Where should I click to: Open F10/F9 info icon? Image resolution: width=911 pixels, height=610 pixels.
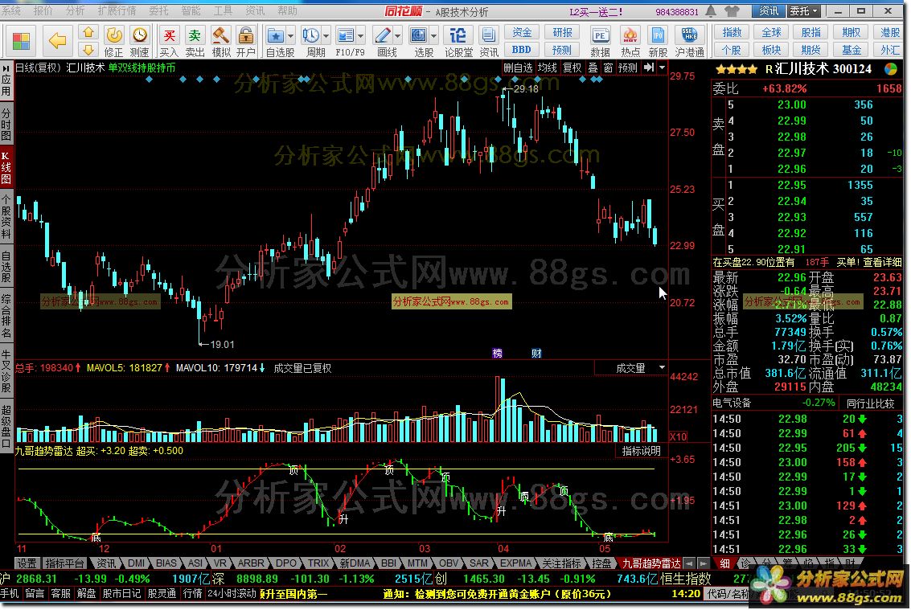click(x=346, y=36)
